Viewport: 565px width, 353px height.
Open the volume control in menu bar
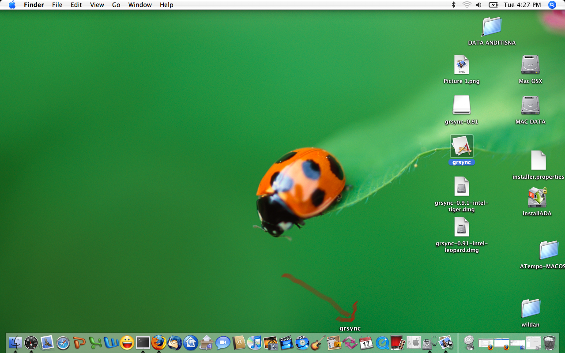479,5
